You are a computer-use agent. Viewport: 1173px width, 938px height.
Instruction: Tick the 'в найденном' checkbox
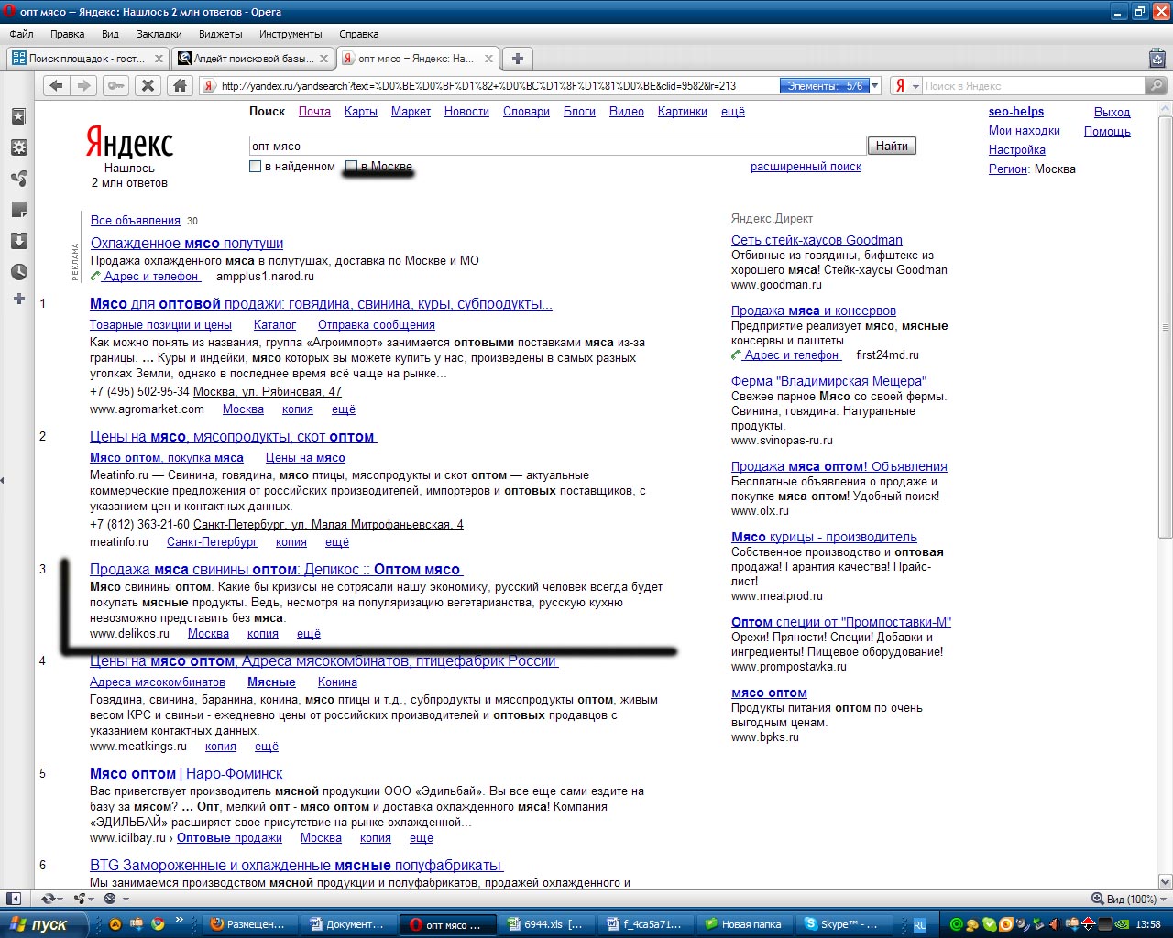[256, 167]
